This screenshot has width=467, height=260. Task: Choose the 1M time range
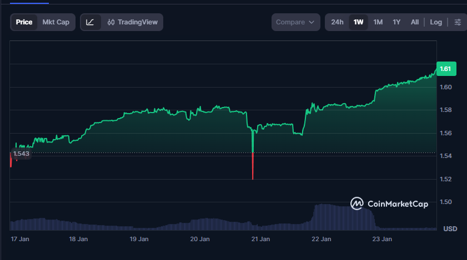378,22
